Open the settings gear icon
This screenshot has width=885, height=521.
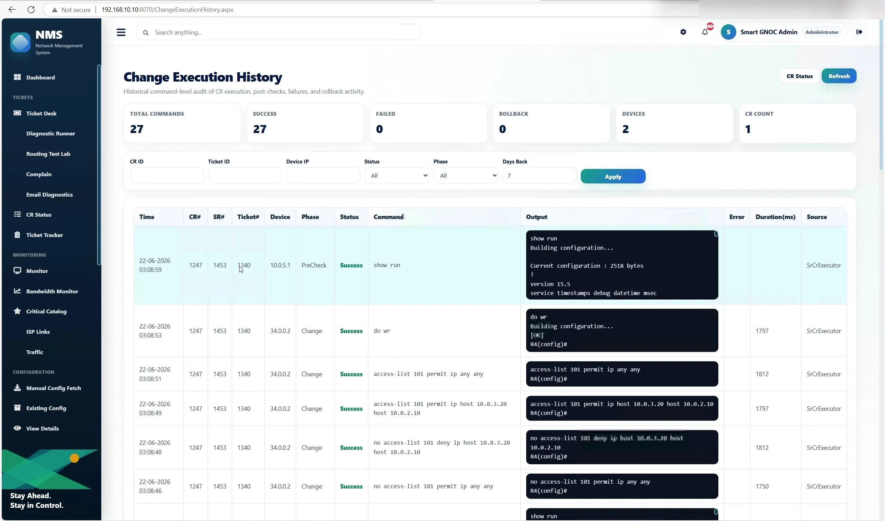coord(683,32)
